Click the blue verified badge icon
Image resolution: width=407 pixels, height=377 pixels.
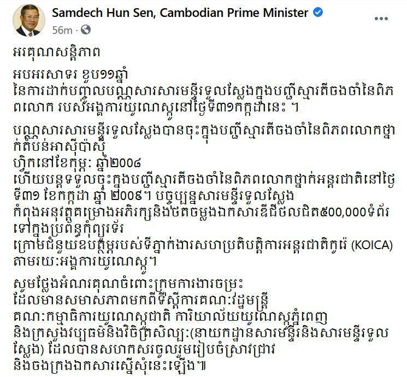318,12
